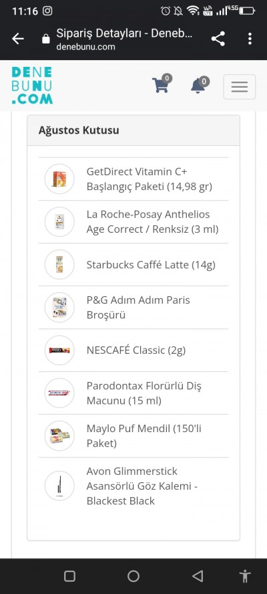
Task: Select the NESCAFÉ Classic (2g) item
Action: [133, 351]
